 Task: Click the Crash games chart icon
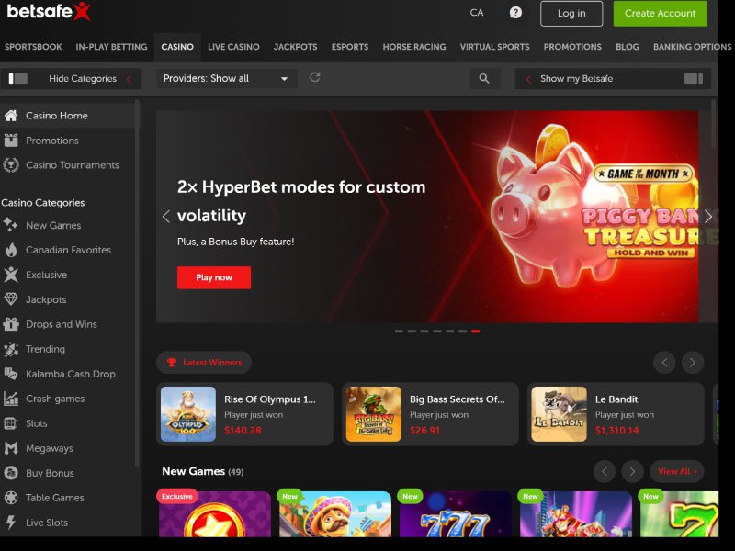click(x=11, y=399)
